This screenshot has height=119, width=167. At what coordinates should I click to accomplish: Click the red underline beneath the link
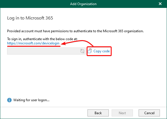pos(34,46)
